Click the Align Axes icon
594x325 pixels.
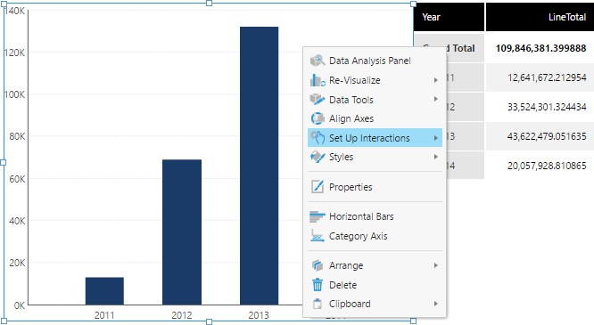318,118
